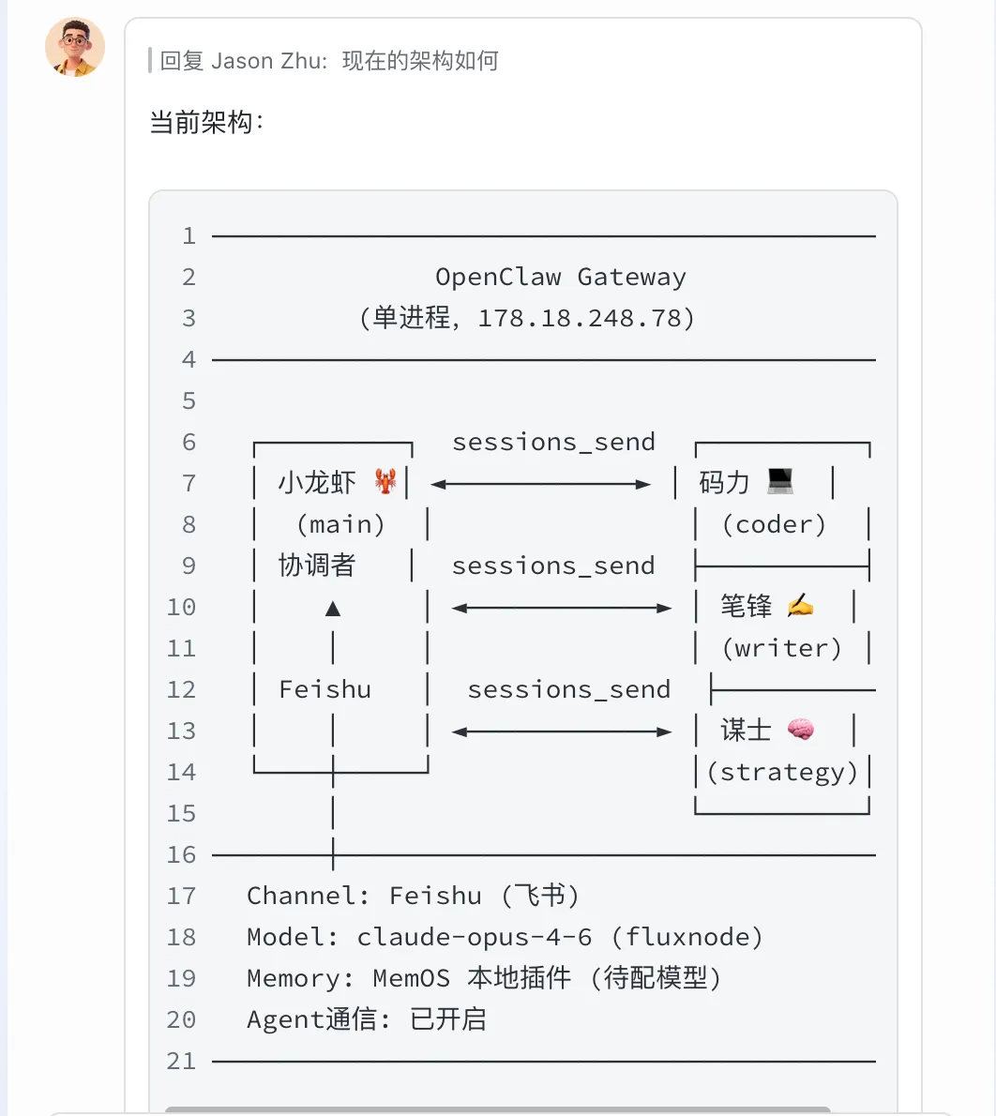
Task: Click the writing hand emoji beside 笔锋
Action: (800, 606)
